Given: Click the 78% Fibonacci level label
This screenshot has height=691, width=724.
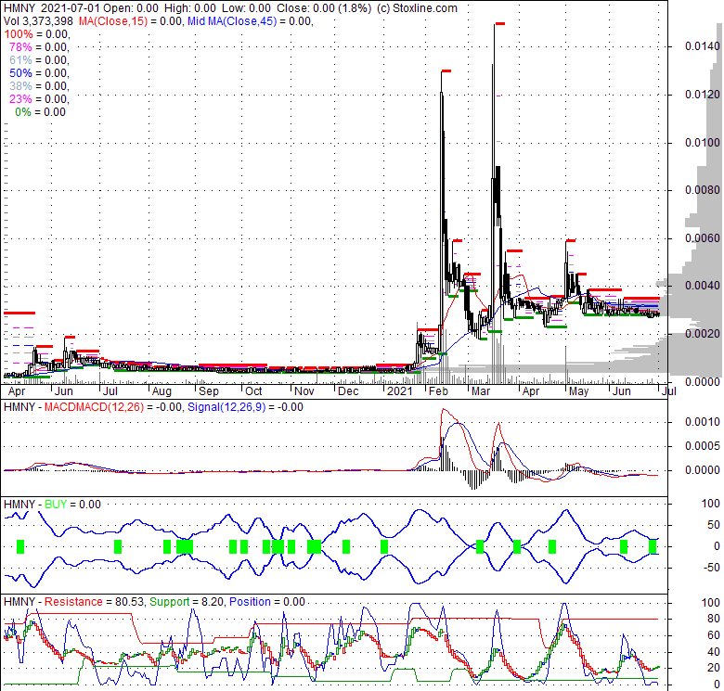Looking at the screenshot, I should click(x=20, y=47).
